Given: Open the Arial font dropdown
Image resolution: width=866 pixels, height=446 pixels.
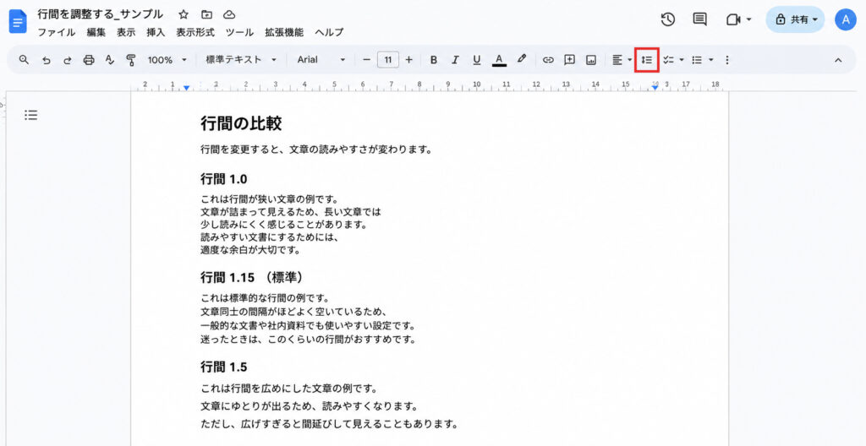Looking at the screenshot, I should click(x=321, y=60).
